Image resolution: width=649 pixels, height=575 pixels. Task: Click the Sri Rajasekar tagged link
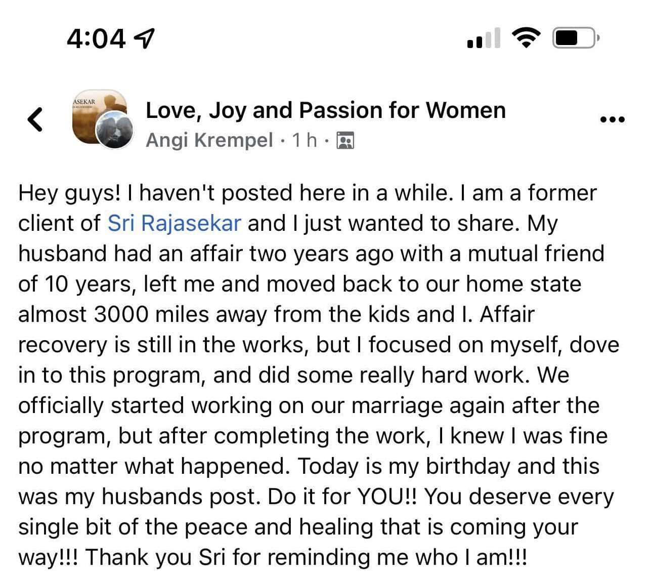(x=175, y=223)
